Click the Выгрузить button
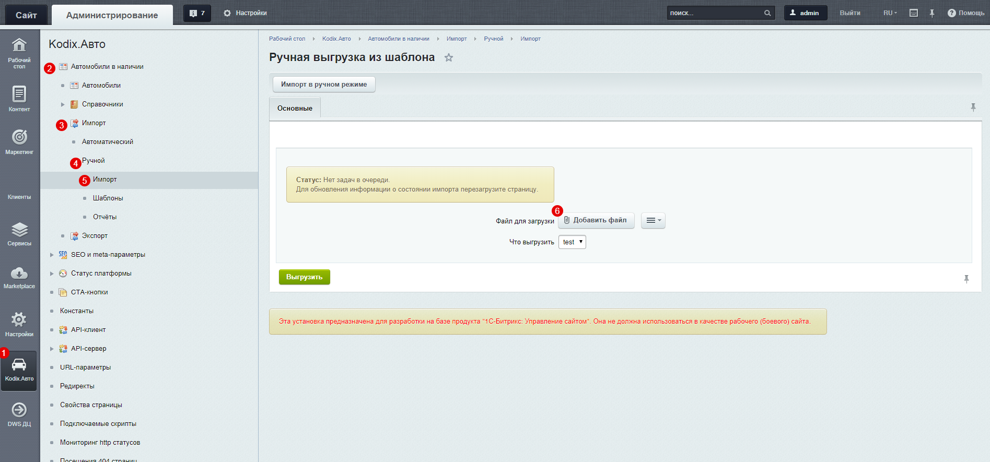Image resolution: width=990 pixels, height=462 pixels. 305,277
